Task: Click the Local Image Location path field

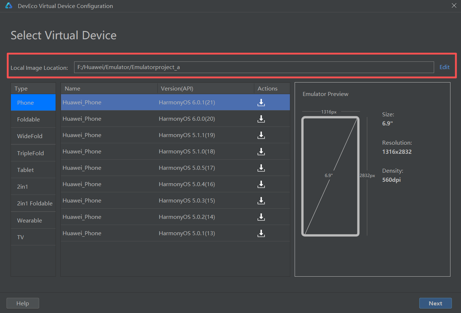Action: [254, 67]
